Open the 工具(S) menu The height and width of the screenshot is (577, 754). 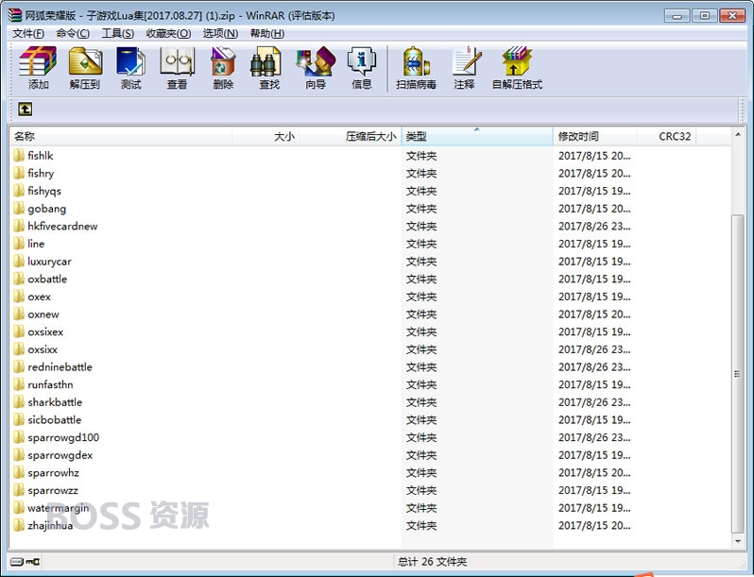[x=118, y=33]
